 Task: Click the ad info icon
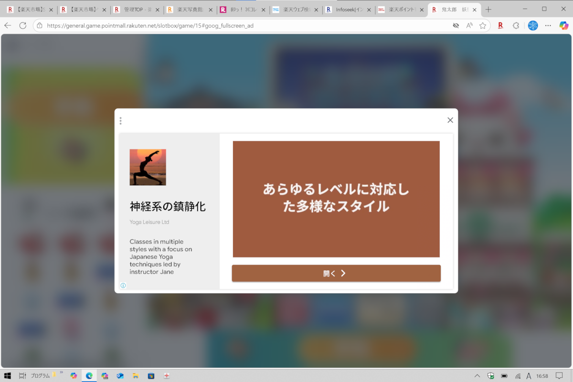coord(123,286)
